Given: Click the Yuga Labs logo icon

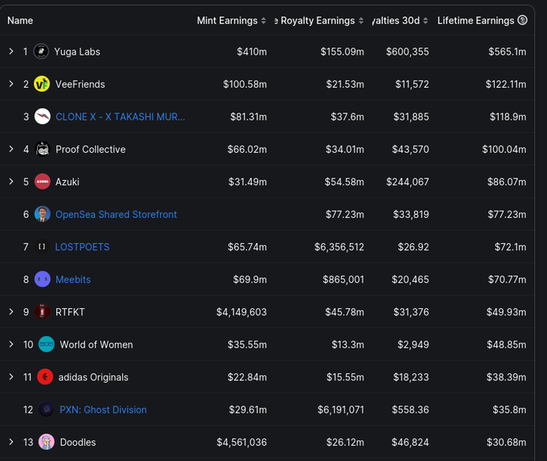Looking at the screenshot, I should [x=41, y=51].
